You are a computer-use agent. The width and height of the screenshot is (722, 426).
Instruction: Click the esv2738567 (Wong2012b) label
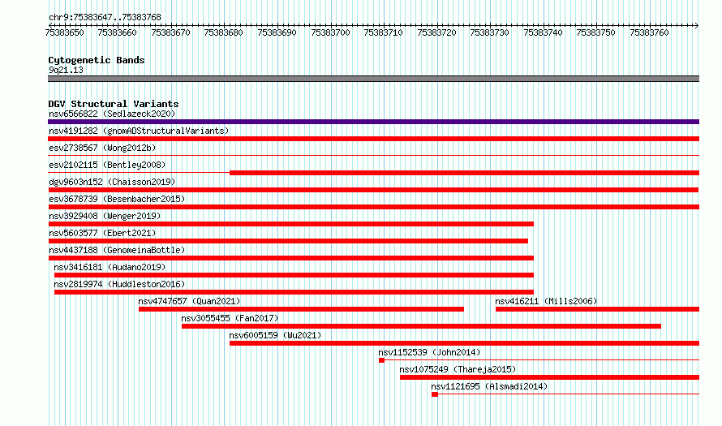102,148
